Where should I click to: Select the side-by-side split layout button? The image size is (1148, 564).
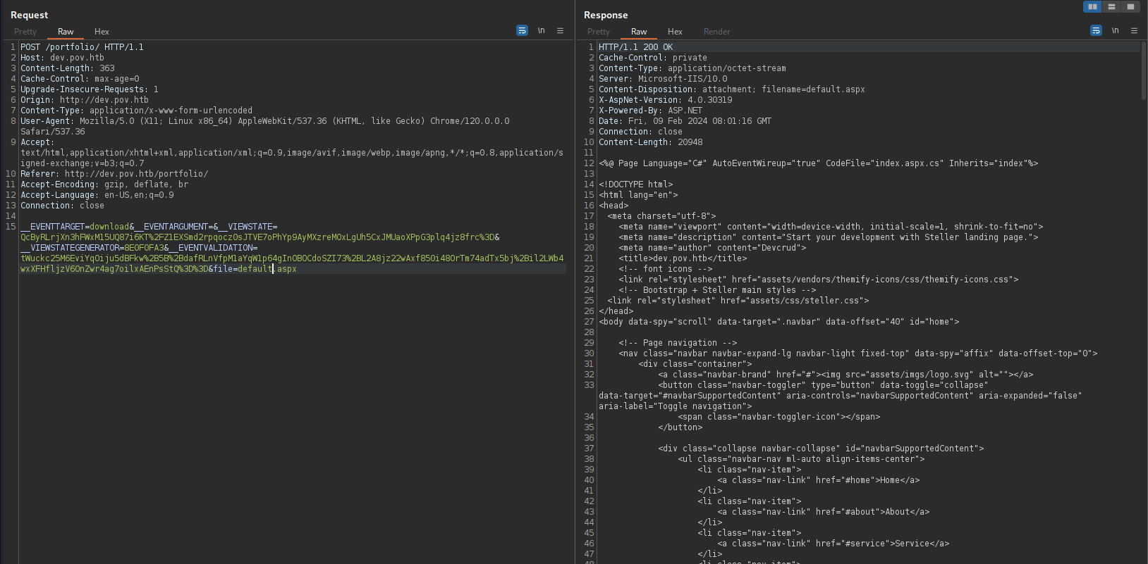1092,6
